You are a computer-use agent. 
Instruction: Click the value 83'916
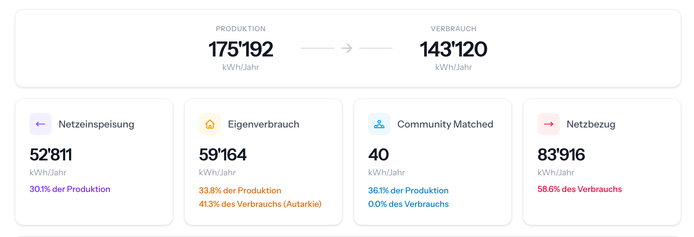click(561, 155)
